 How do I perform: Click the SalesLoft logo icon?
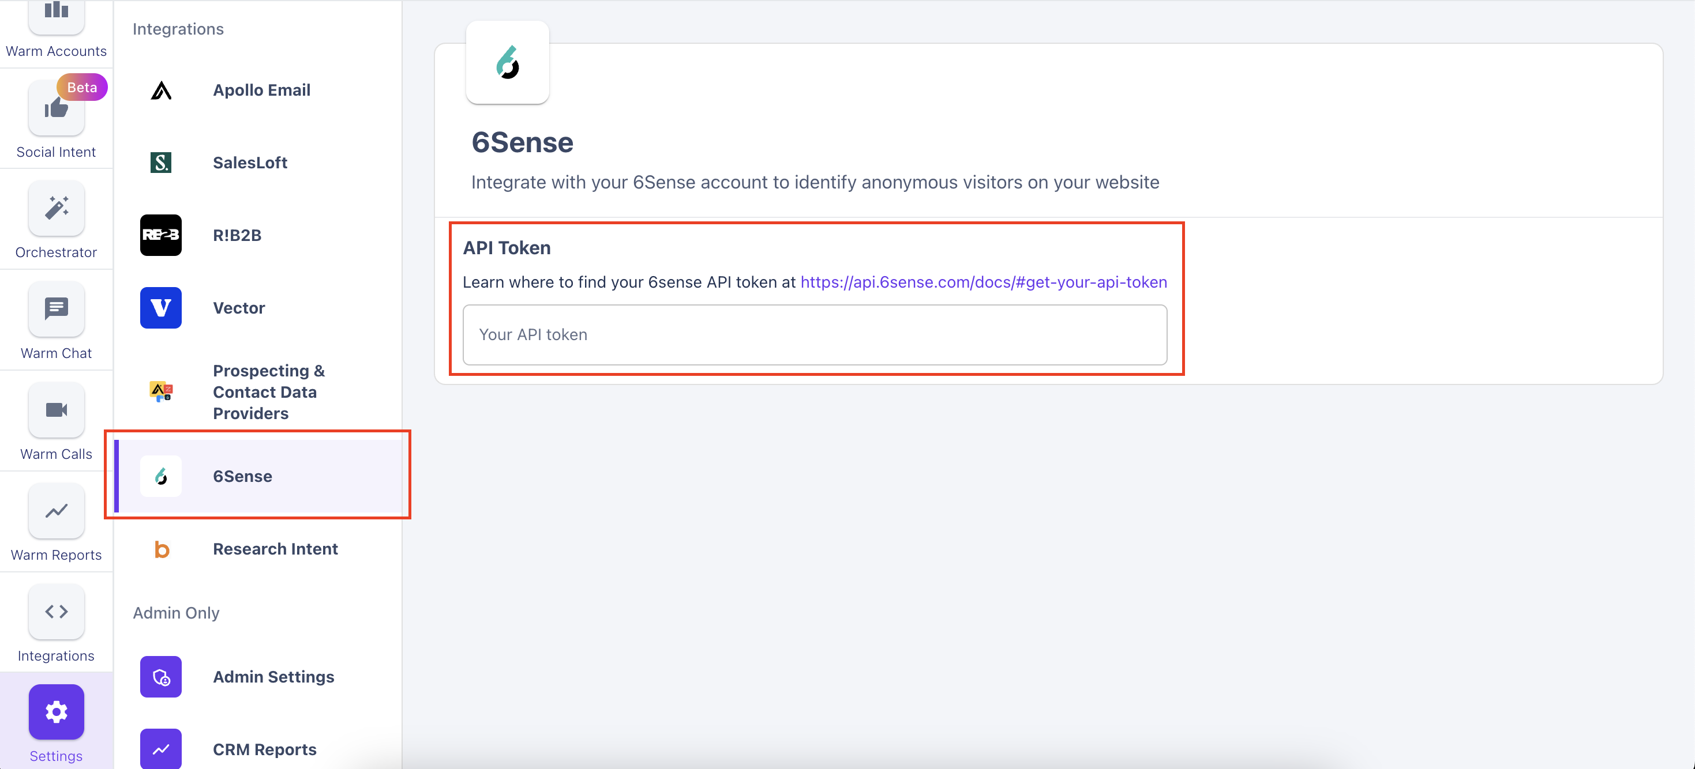(x=160, y=163)
